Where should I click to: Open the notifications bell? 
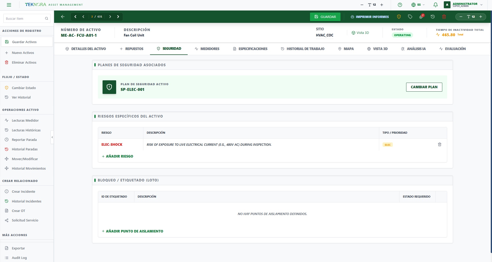tap(435, 5)
